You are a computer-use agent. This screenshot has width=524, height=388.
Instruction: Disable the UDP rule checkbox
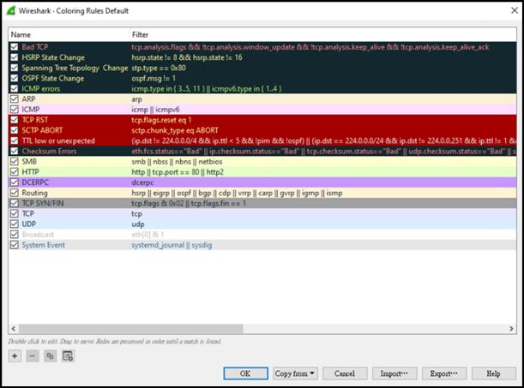click(x=14, y=224)
